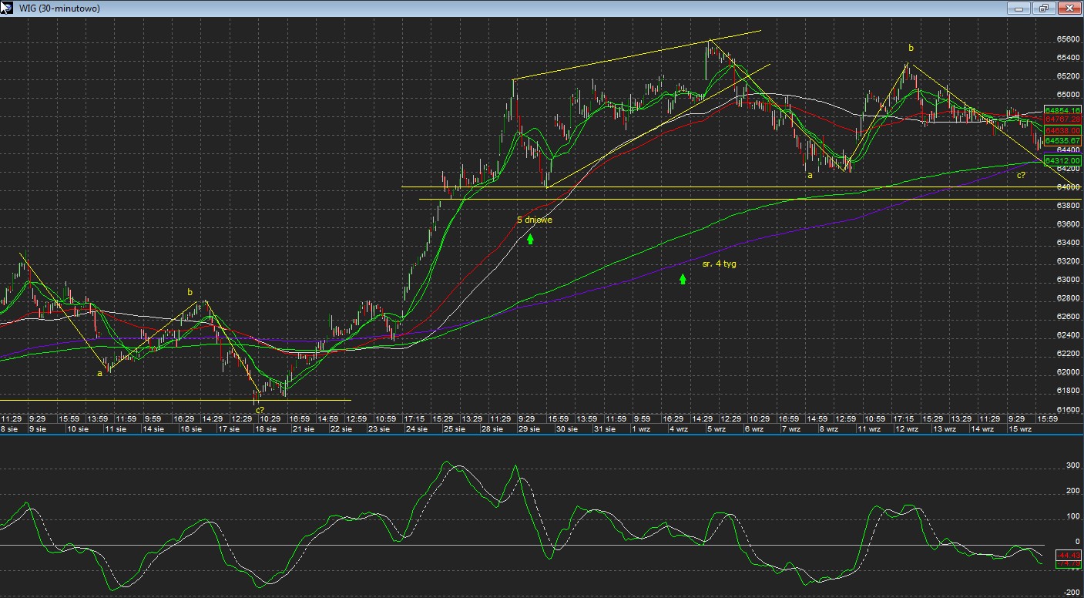Click the 63400 price axis label
Screen dimensions: 1084x598
tap(1067, 243)
